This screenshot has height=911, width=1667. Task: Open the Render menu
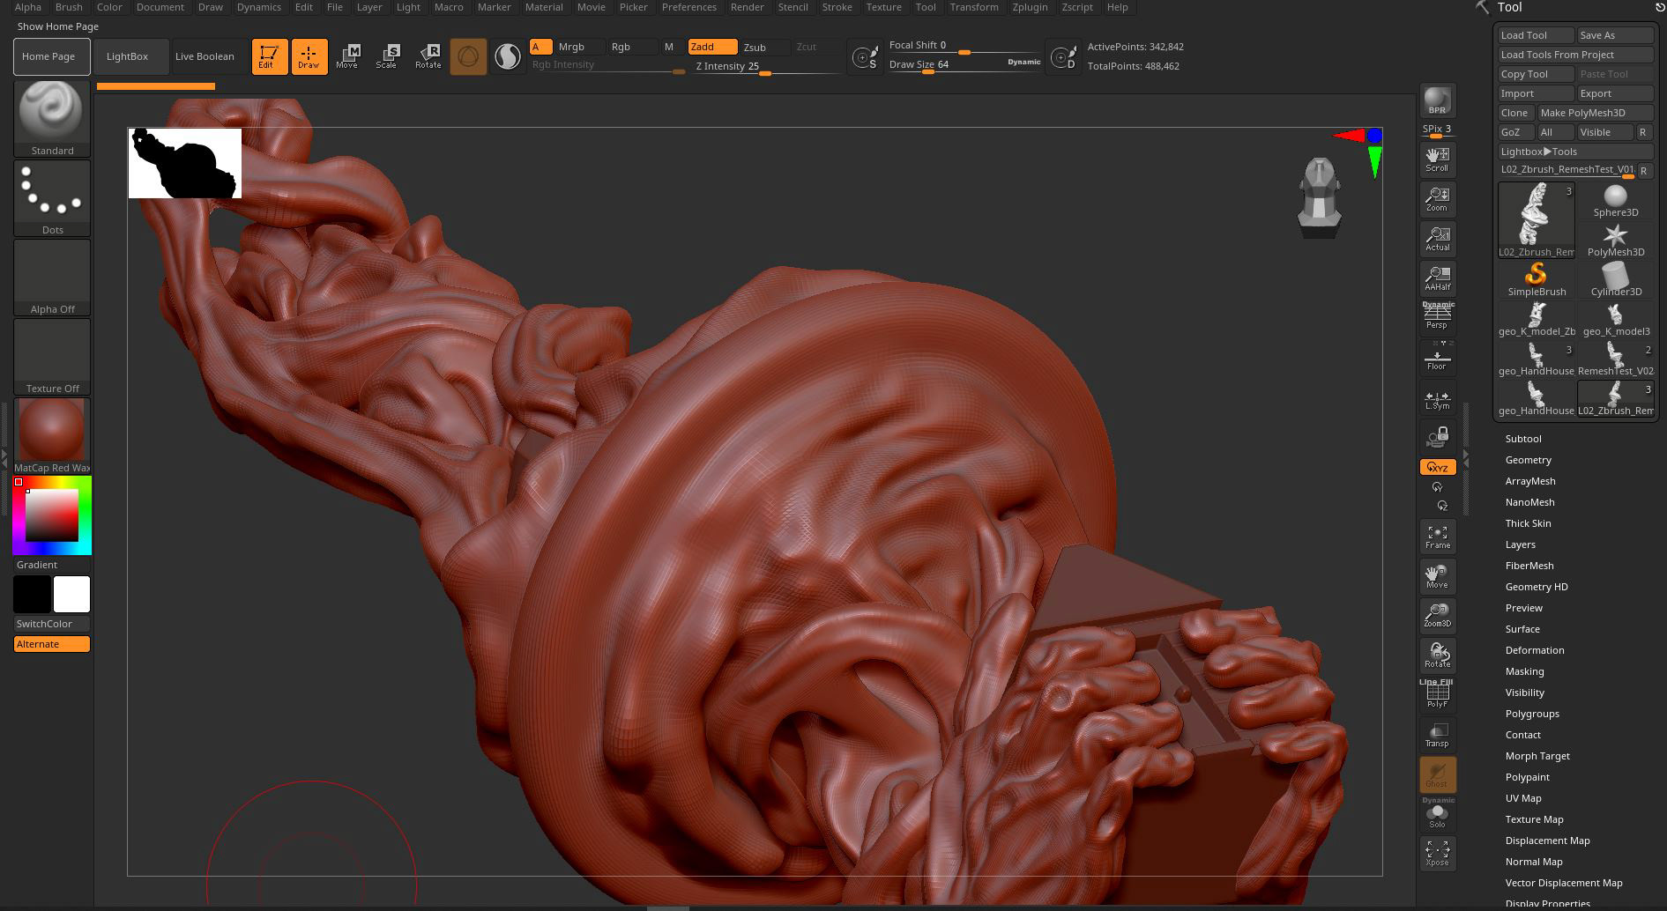(747, 7)
